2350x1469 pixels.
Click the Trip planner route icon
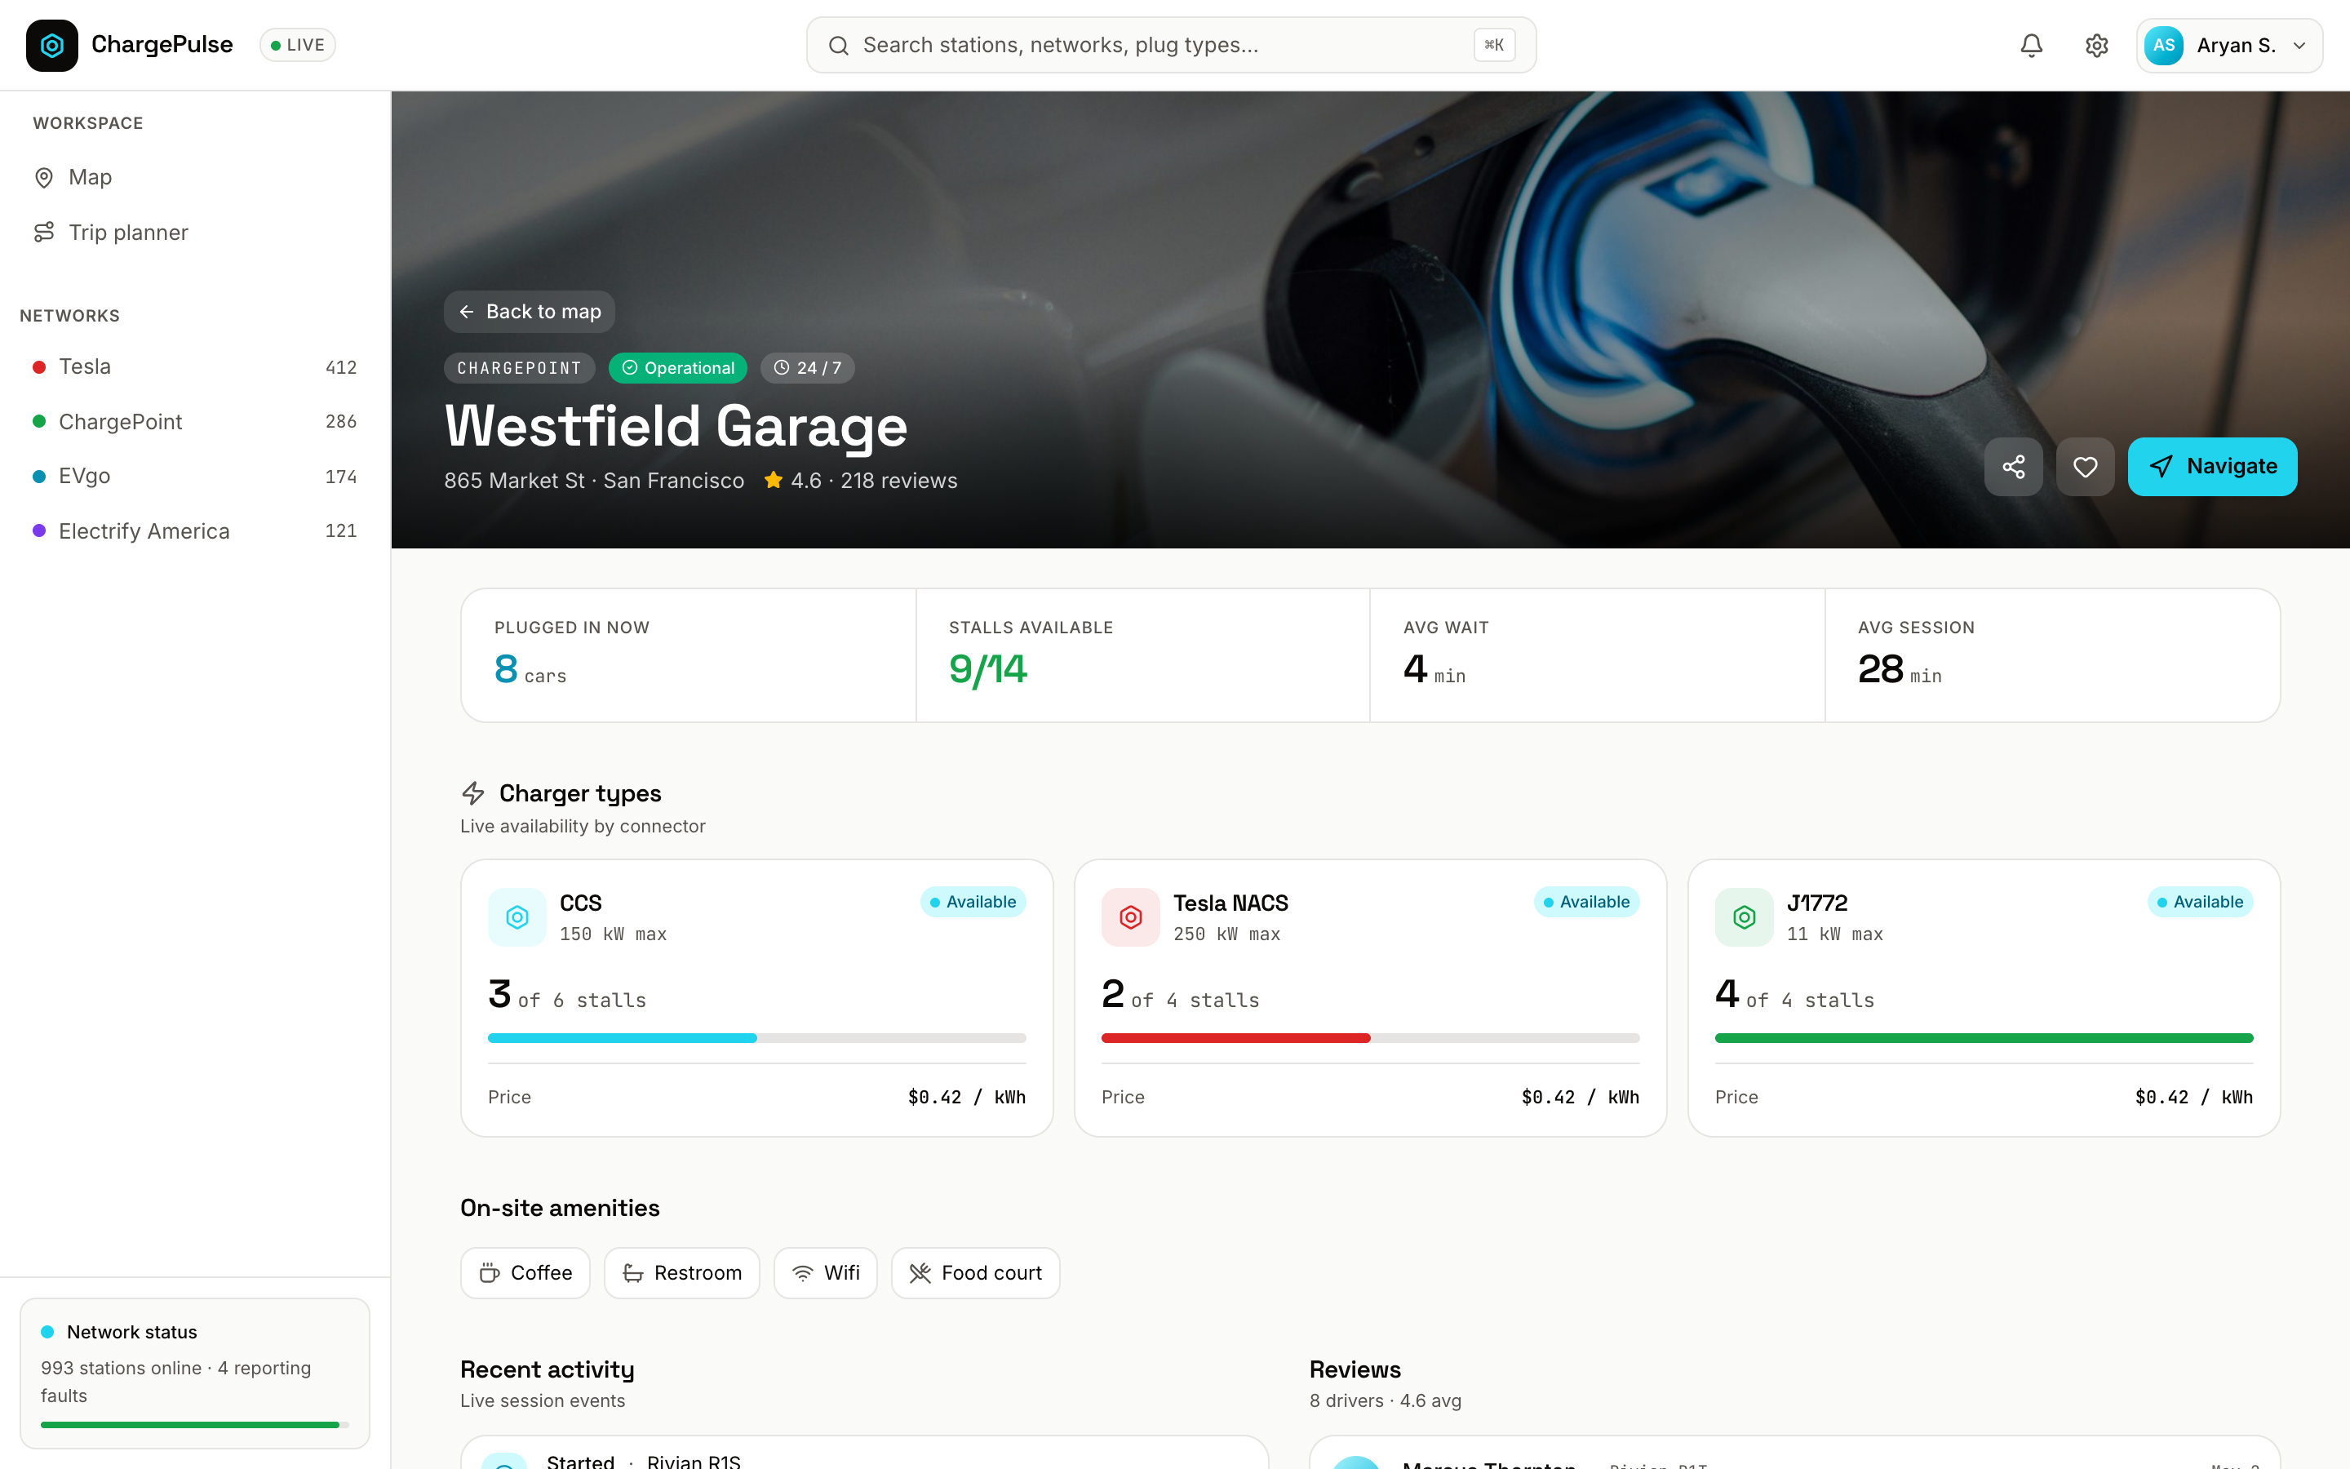[x=44, y=233]
